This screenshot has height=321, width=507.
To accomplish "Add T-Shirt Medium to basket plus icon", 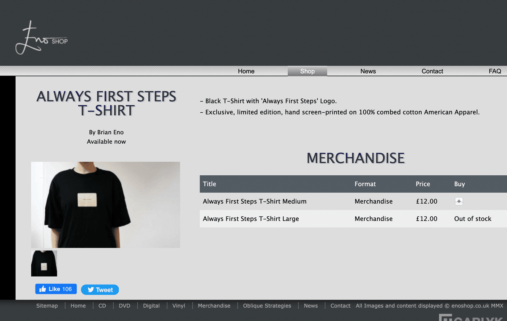I will coord(459,201).
